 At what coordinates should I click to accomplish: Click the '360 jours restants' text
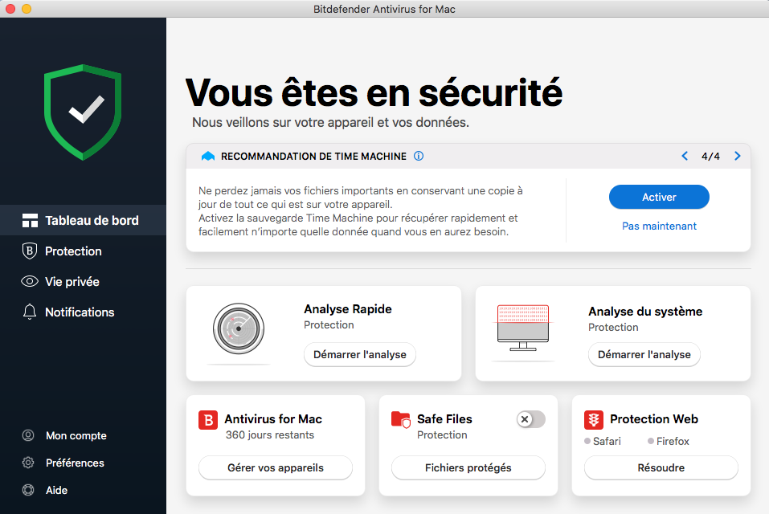tap(270, 435)
